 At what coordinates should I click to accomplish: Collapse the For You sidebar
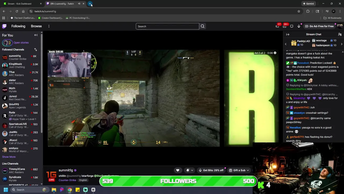pos(36,35)
